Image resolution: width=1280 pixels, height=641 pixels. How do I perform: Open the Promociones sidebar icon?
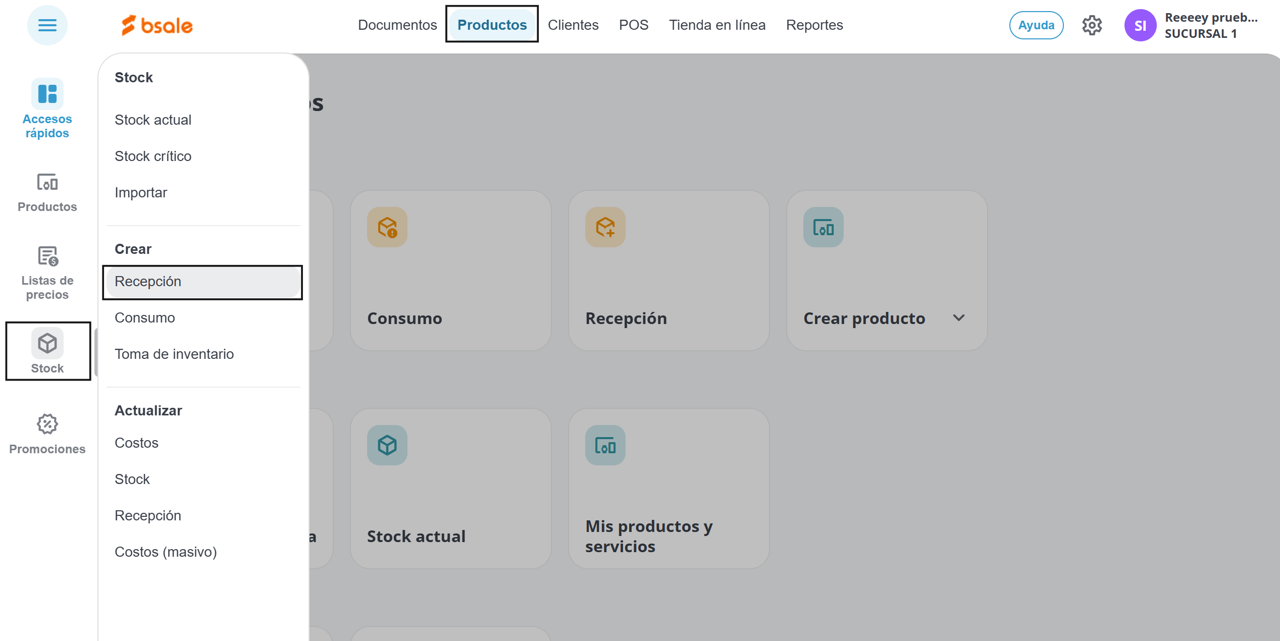47,434
